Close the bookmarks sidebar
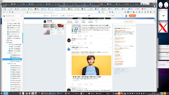The image size is (169, 95). tap(21, 16)
